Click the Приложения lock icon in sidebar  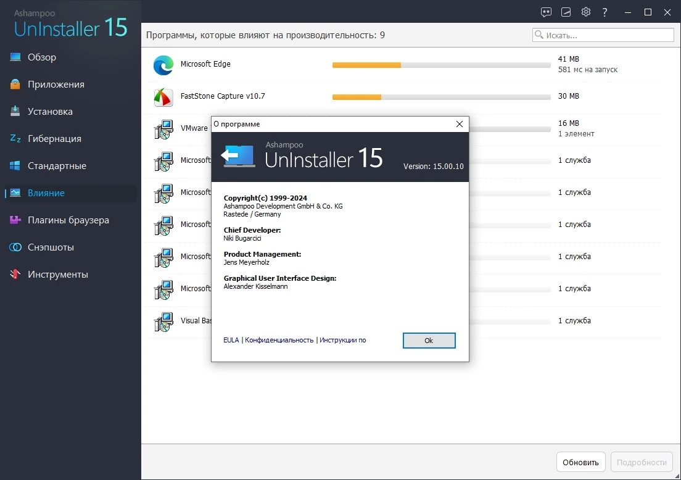click(15, 85)
